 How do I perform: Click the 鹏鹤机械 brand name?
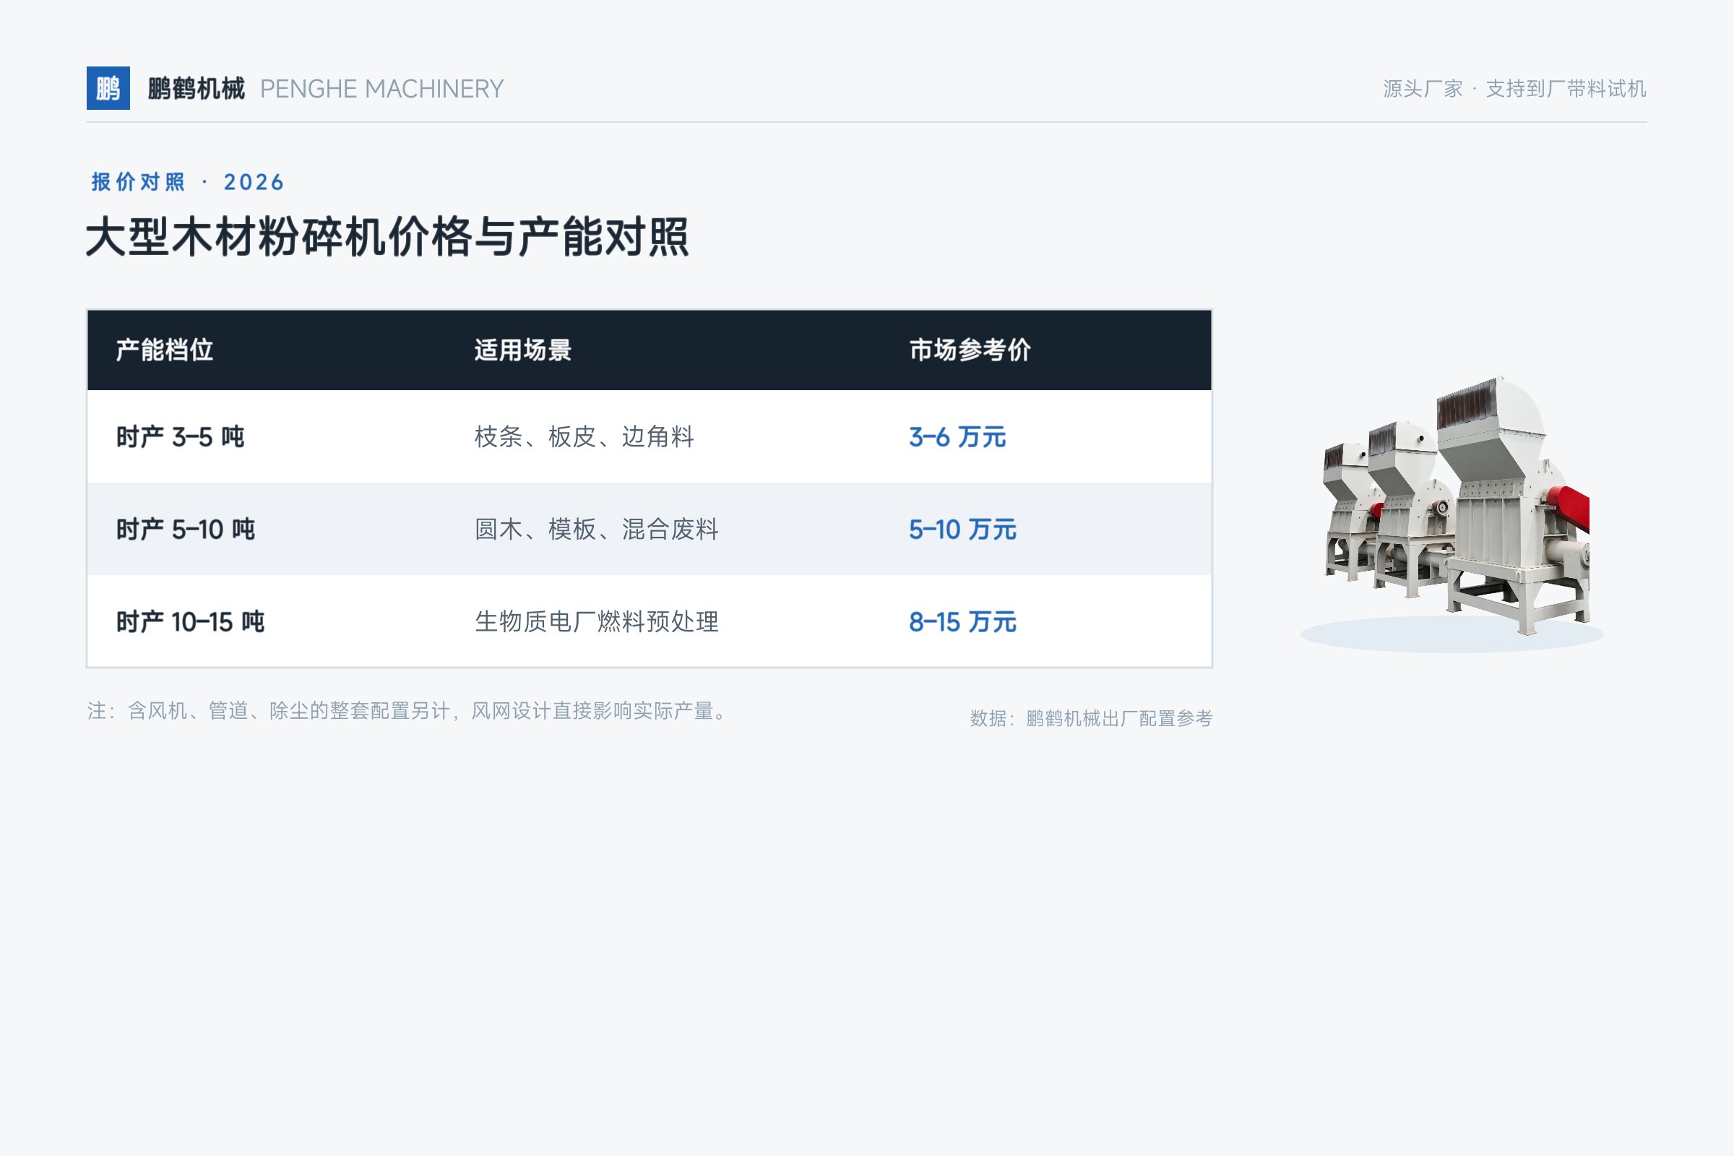196,88
